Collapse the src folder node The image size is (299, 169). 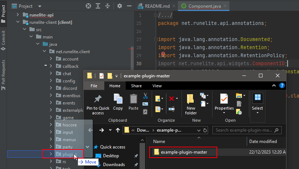tap(24, 29)
